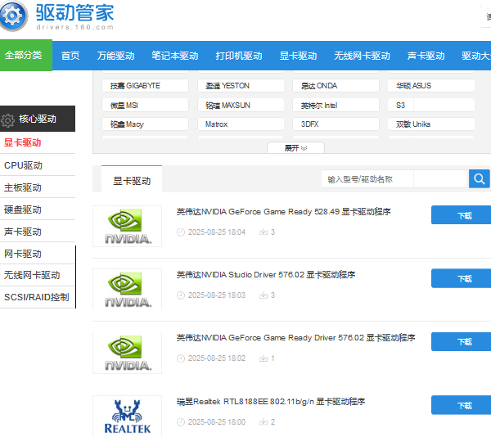Click the gear icon beside 核心驱动
The image size is (491, 437).
pyautogui.click(x=8, y=119)
